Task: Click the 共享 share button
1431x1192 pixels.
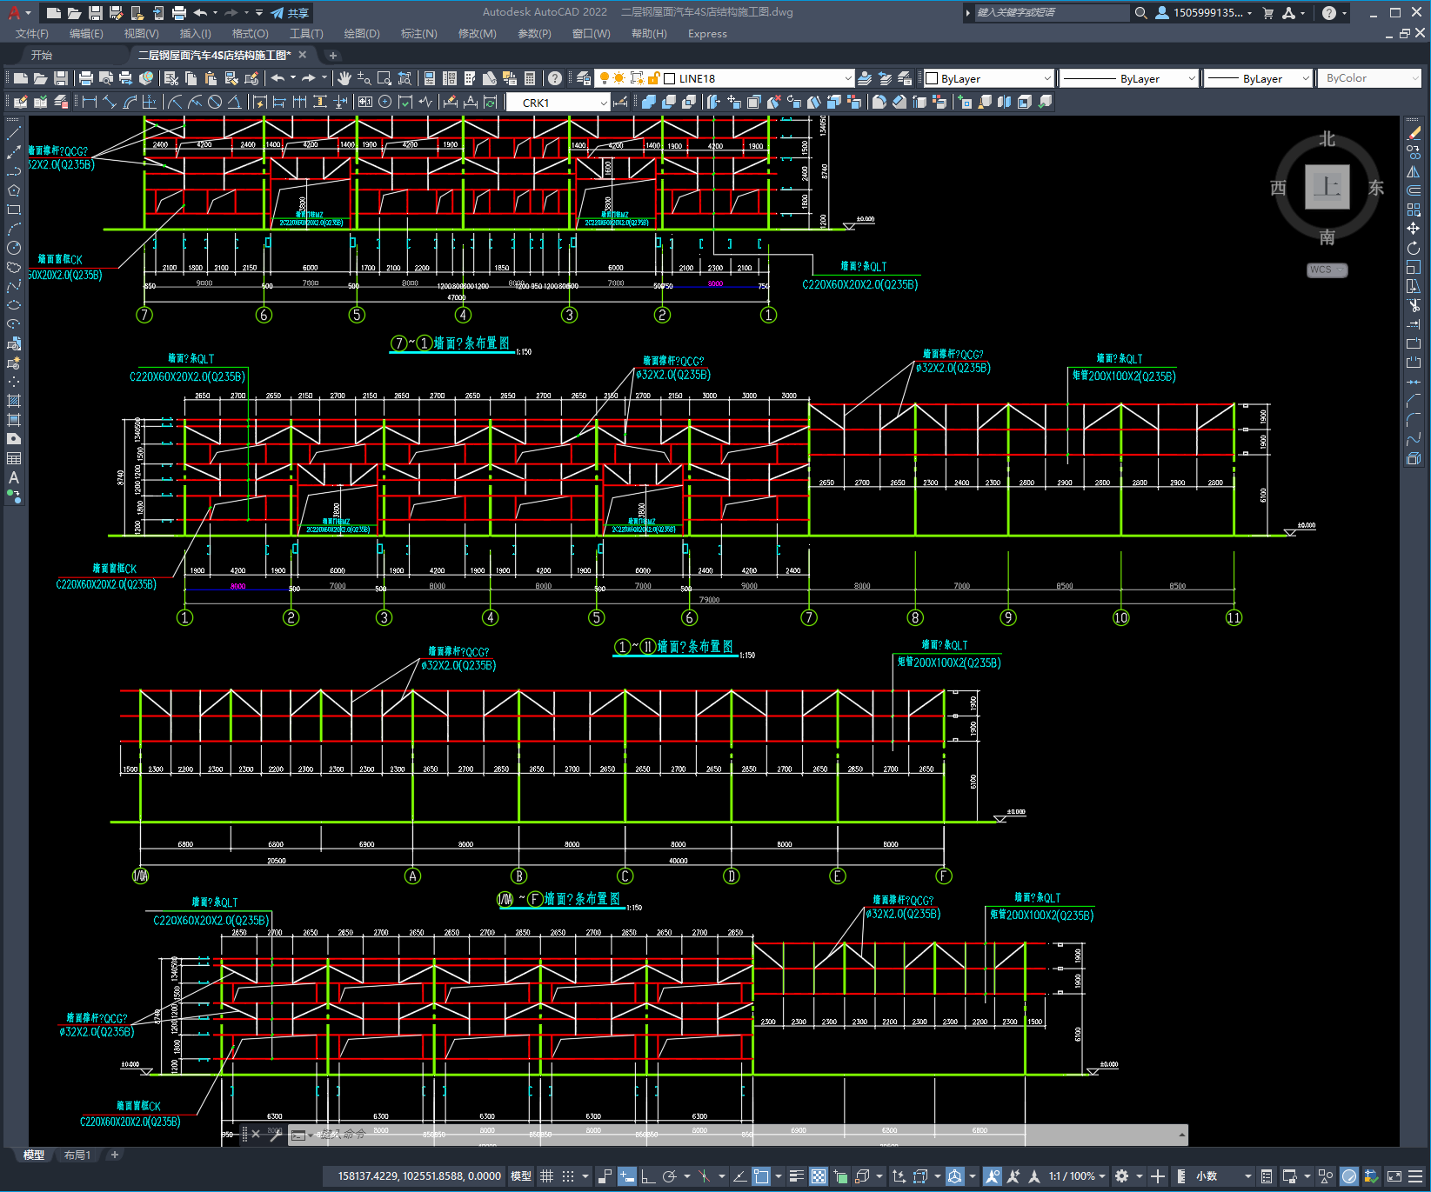Action: 291,13
